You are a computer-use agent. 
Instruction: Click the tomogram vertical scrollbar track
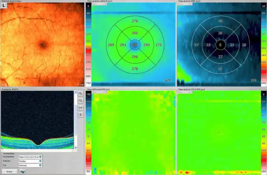pos(76,120)
